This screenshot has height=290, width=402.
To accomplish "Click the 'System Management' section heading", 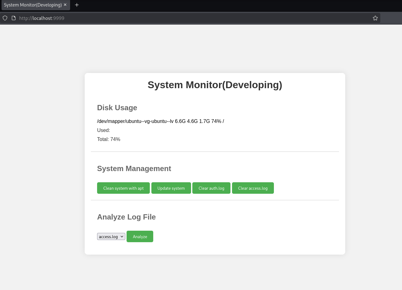I will (x=134, y=169).
